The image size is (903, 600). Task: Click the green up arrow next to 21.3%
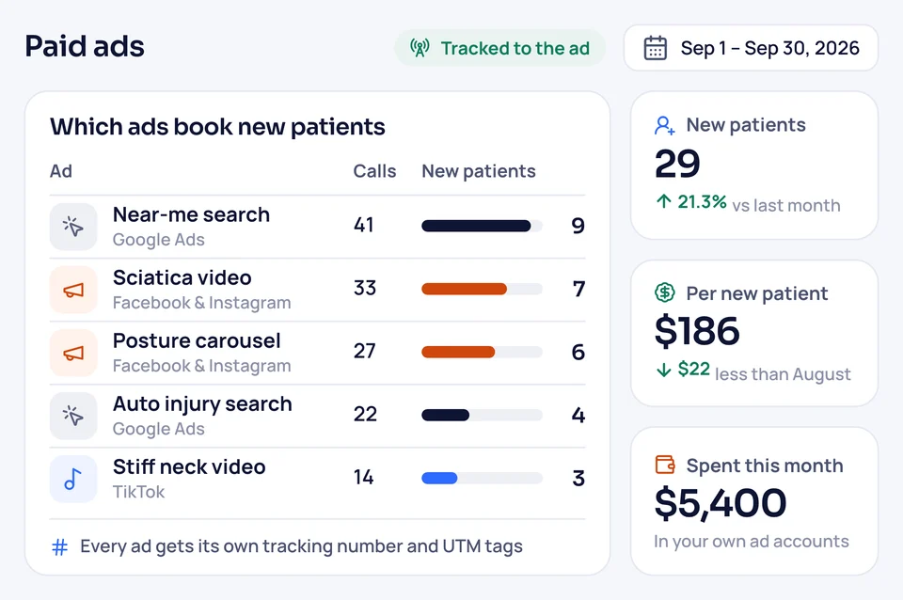click(663, 201)
